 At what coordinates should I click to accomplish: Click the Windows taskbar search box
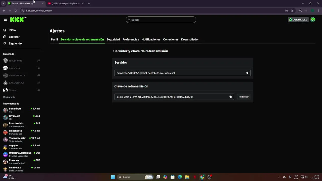pos(136,177)
